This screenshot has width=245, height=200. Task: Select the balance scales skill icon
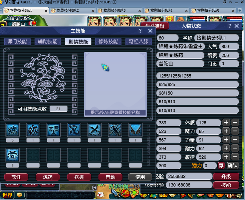[x=54, y=130]
